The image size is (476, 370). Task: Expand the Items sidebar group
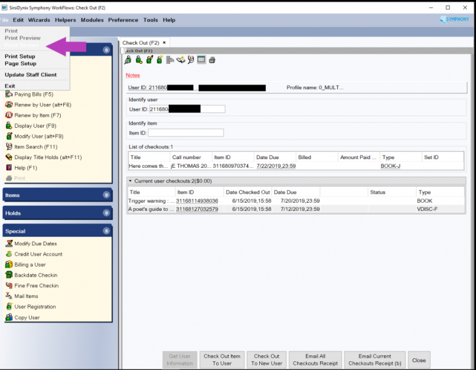point(106,195)
